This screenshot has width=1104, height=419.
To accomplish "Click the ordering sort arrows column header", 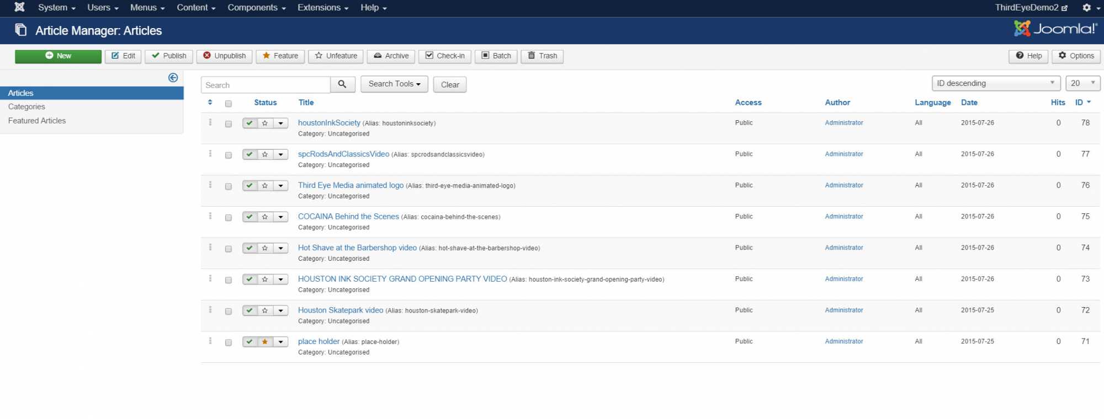I will 210,103.
